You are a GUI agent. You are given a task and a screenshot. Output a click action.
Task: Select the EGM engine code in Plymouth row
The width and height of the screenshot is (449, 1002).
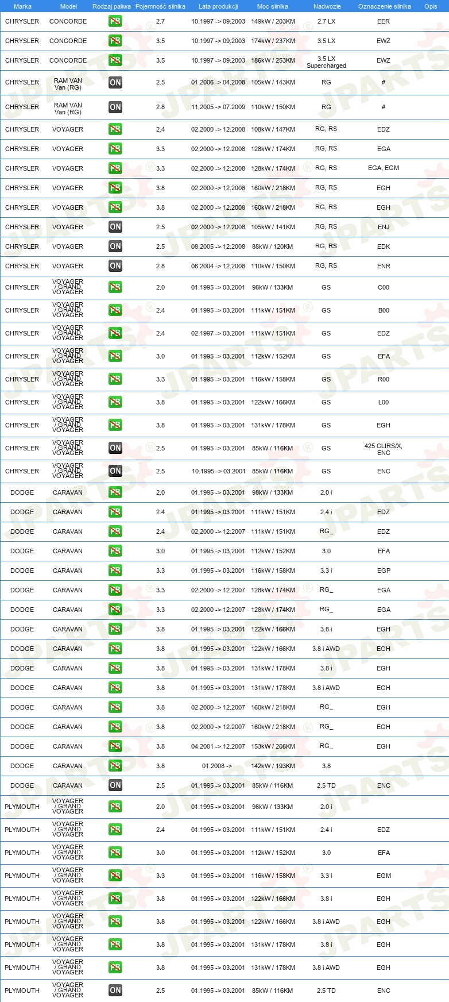(x=384, y=876)
